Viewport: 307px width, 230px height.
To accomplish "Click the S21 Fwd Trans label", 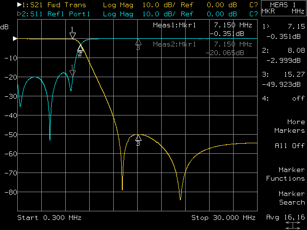I will pos(58,5).
